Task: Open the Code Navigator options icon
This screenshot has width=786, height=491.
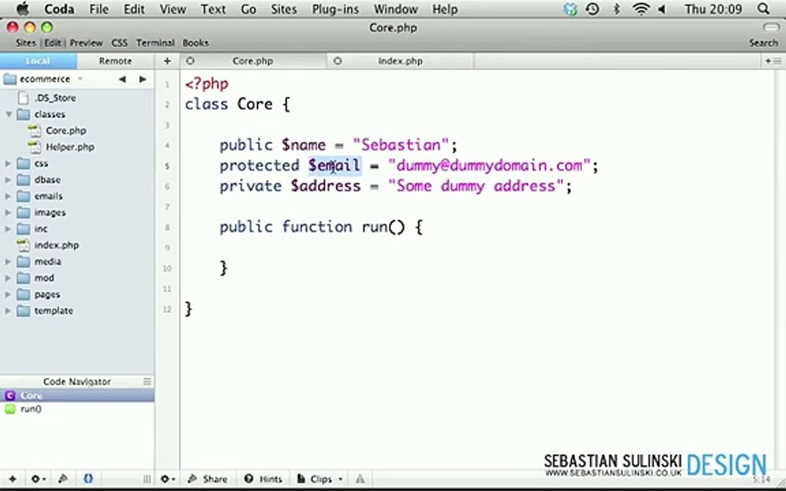Action: pyautogui.click(x=147, y=381)
